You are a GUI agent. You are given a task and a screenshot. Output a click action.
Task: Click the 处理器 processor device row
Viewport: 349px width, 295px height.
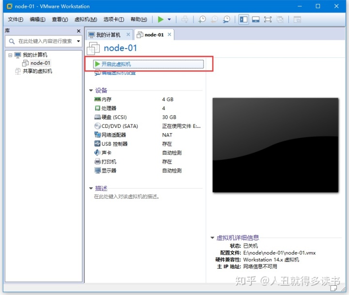pos(147,108)
